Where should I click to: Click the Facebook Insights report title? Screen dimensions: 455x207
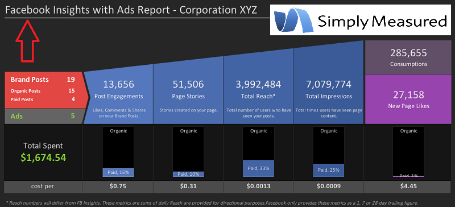coord(131,10)
